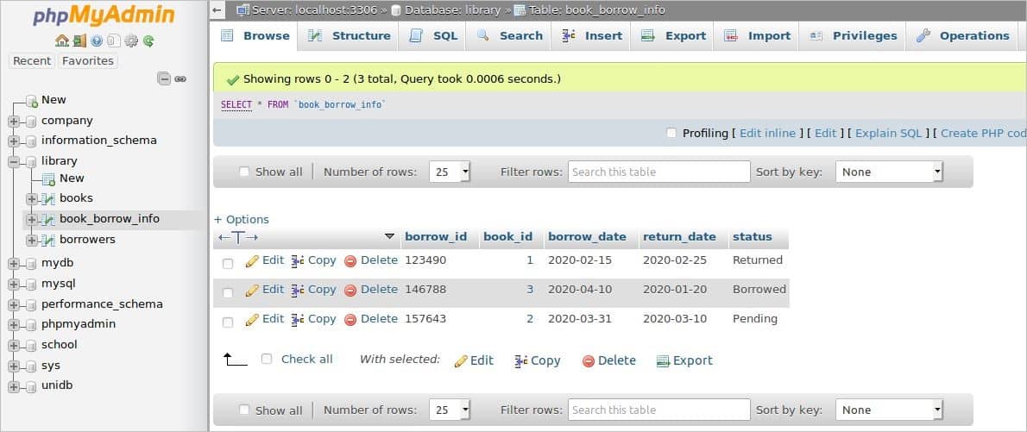Click red Delete icon for row 123490

tap(350, 260)
